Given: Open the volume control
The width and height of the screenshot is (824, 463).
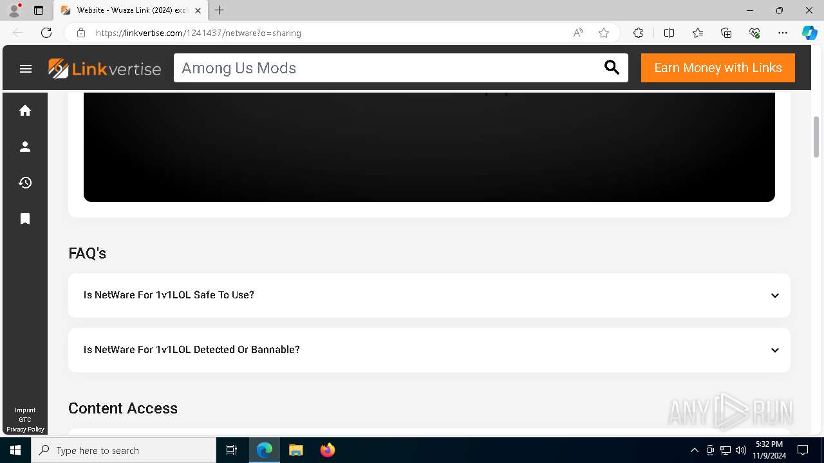Looking at the screenshot, I should (x=741, y=450).
